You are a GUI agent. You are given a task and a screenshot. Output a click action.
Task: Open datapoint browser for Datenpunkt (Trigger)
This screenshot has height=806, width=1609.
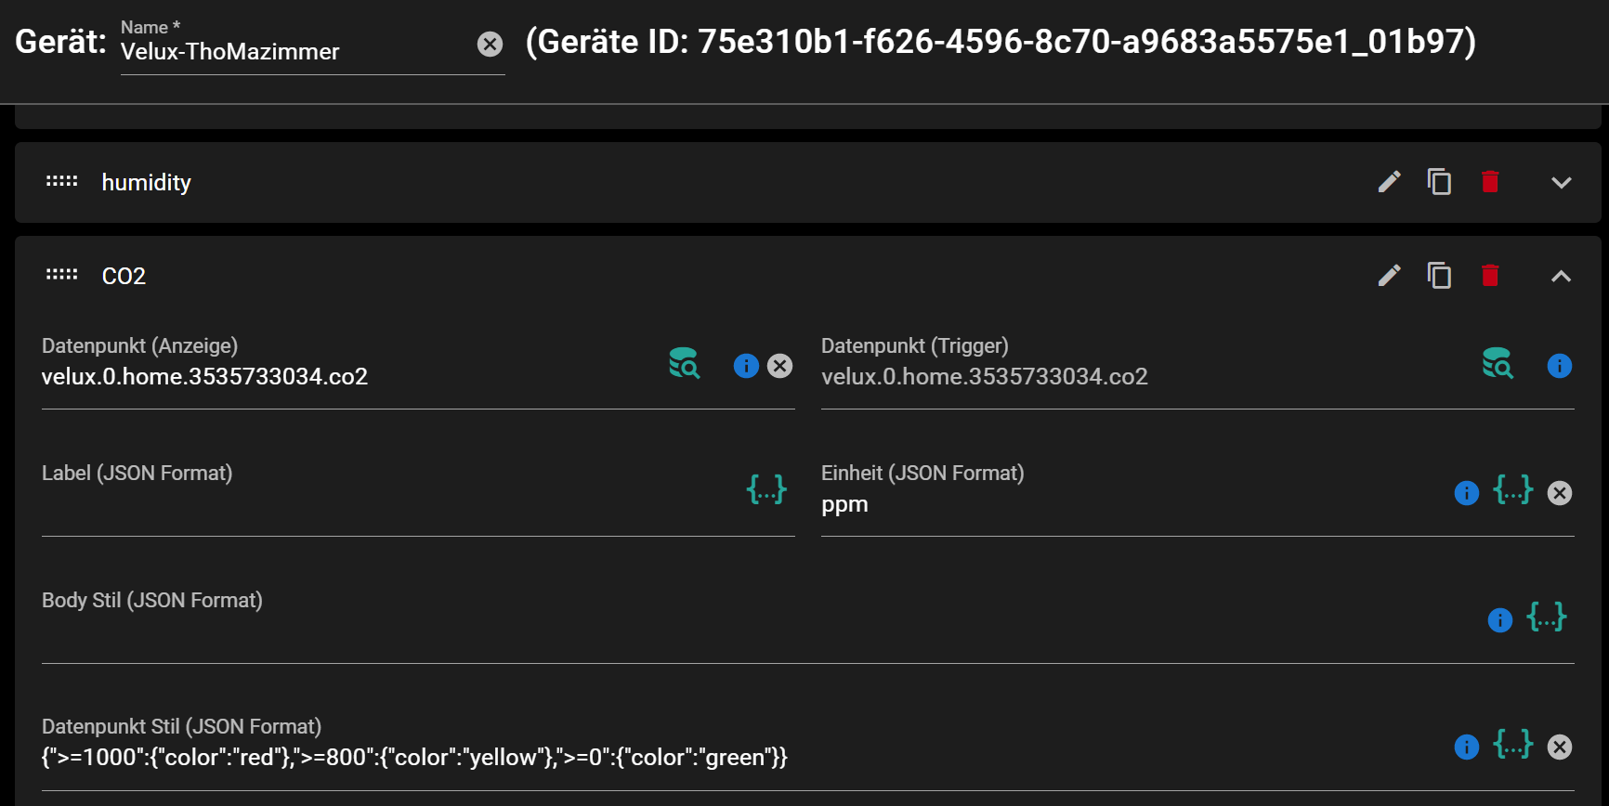click(x=1497, y=364)
